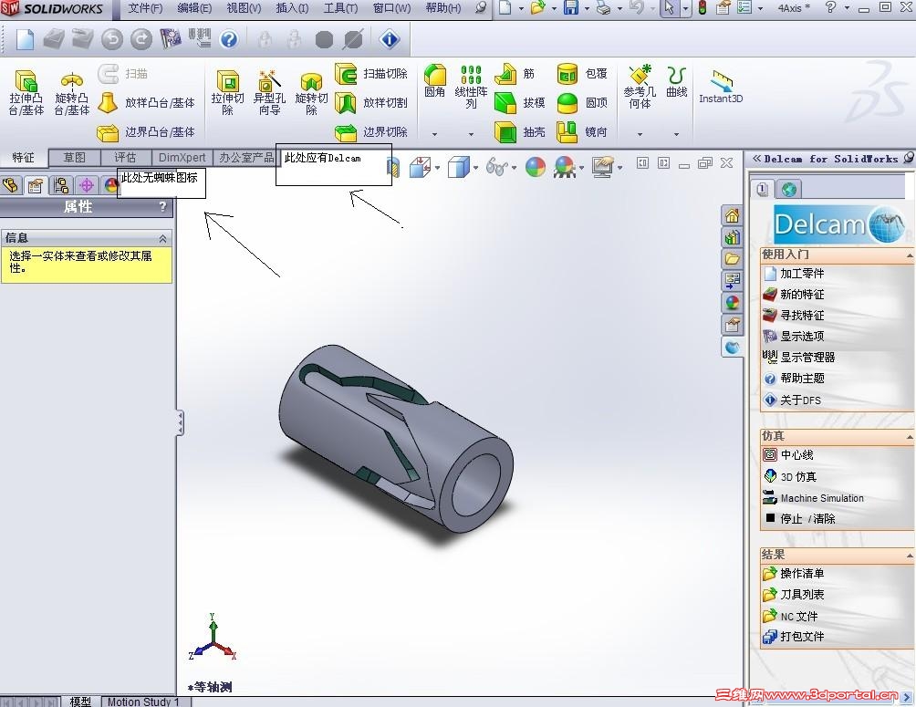Click 停止 /清除 to stop simulation

click(x=800, y=519)
